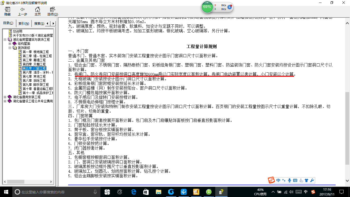Click the 69% green memory accelerator ball
350x197 pixels.
click(x=207, y=7)
